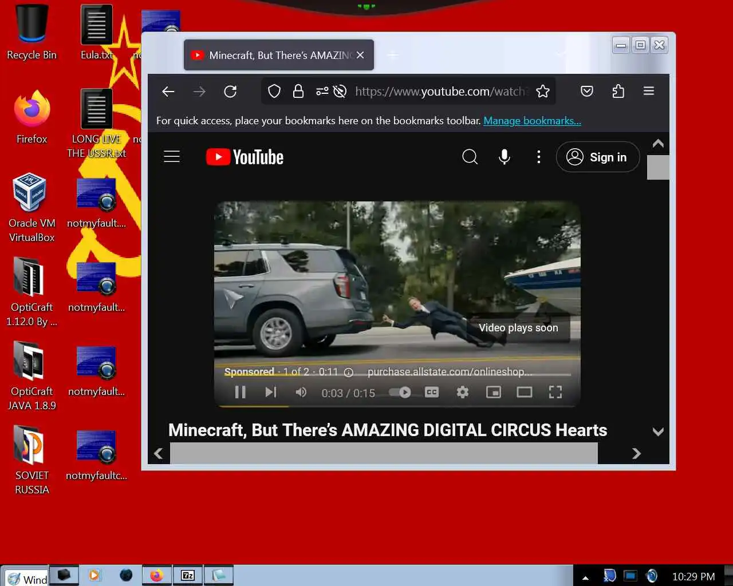Click the yellow ad progress bar

tap(252, 406)
